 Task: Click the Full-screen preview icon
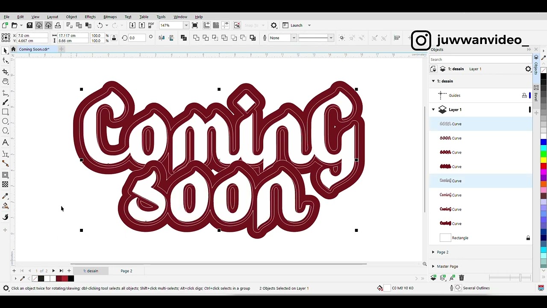195,26
